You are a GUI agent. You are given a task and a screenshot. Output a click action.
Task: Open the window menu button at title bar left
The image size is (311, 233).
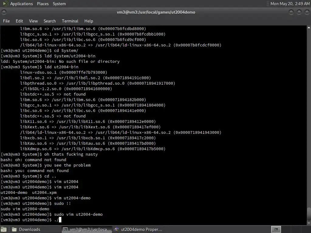[4, 12]
